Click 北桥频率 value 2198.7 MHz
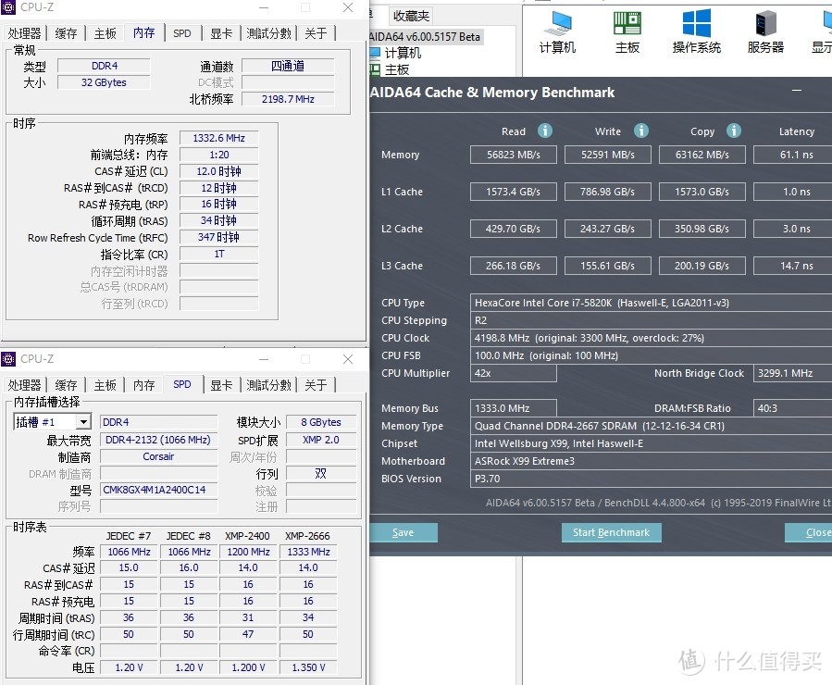Screen dimensions: 832x685 (288, 99)
